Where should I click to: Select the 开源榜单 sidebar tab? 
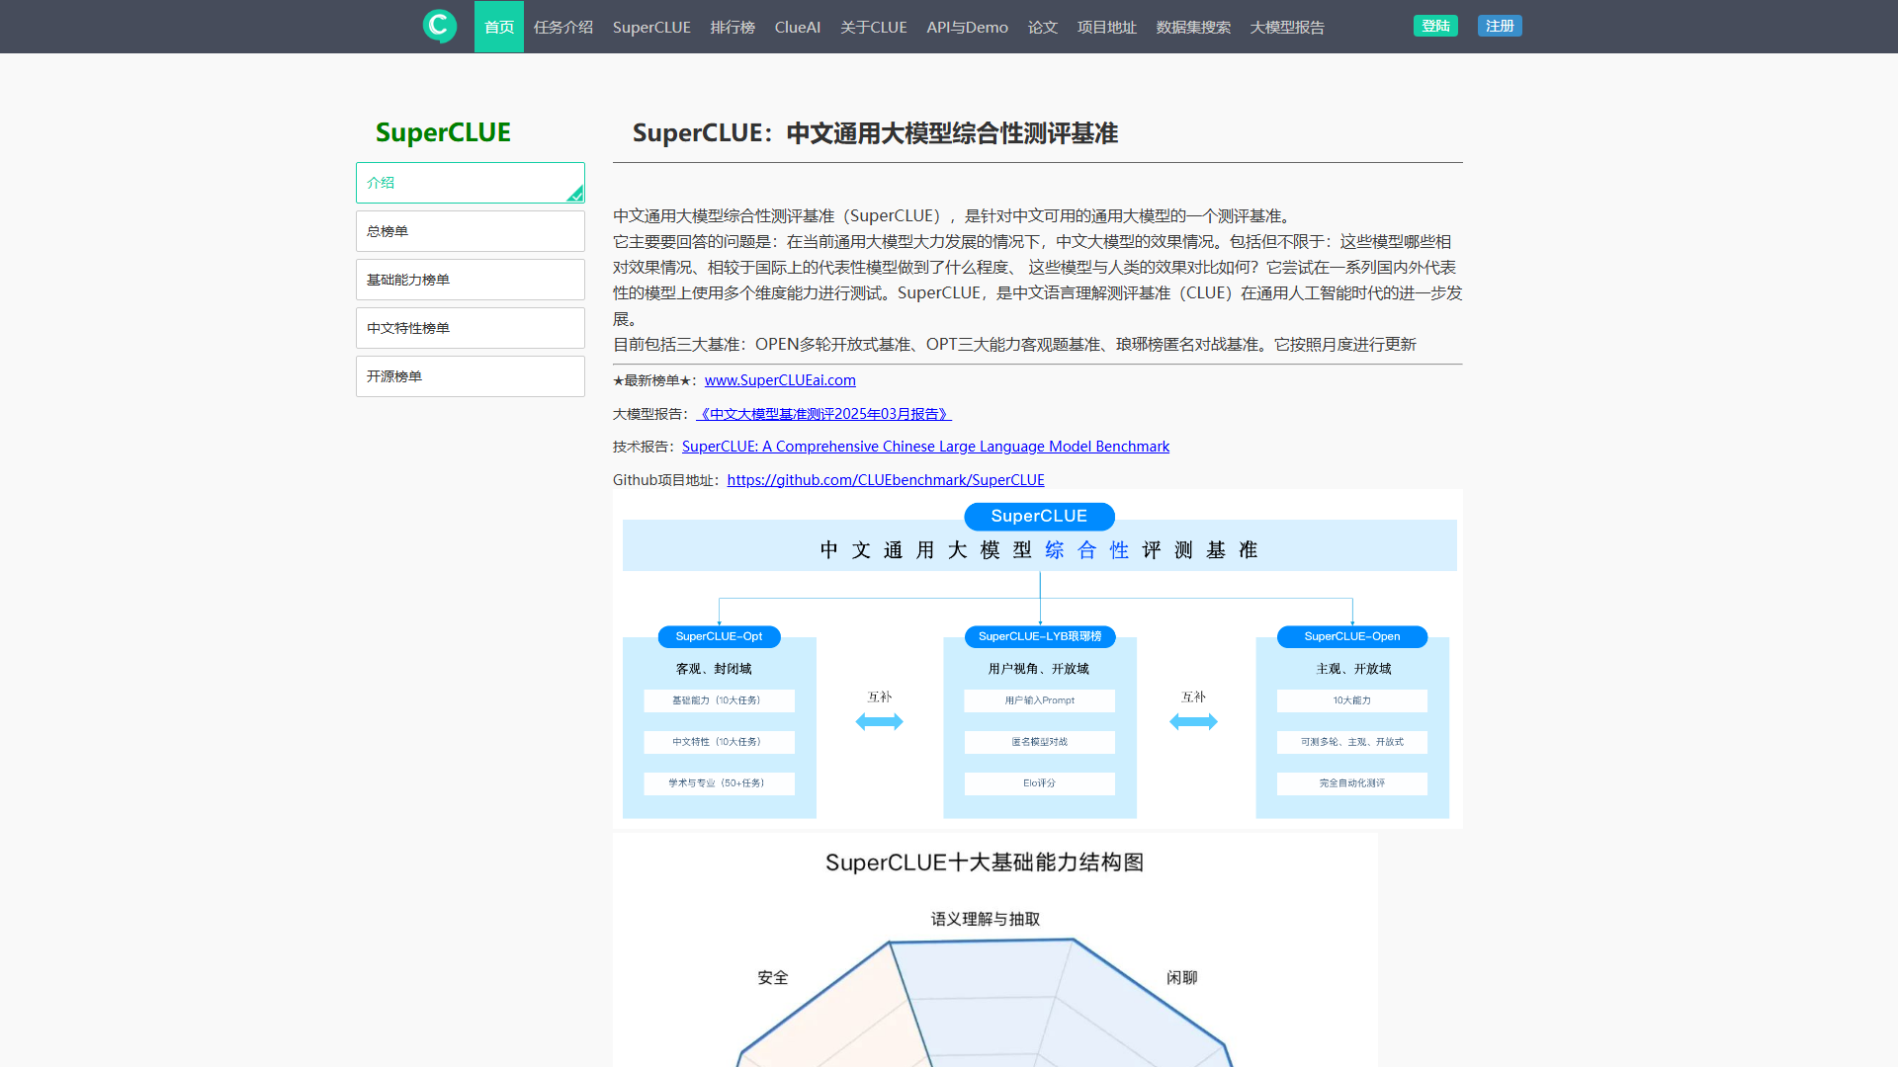point(471,376)
